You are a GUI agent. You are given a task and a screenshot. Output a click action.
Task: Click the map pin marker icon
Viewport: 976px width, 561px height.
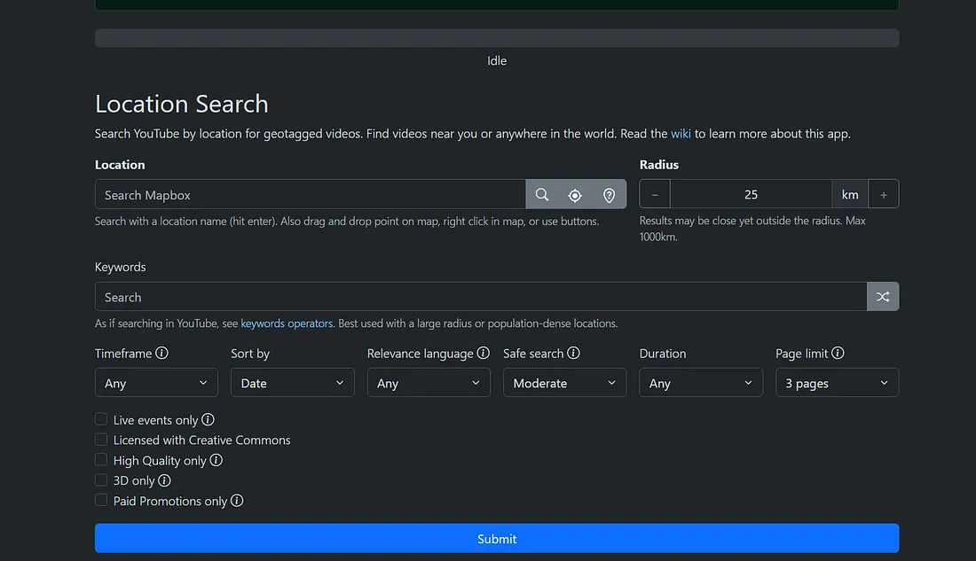pyautogui.click(x=609, y=195)
